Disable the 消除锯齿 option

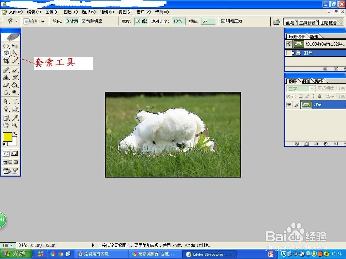point(84,21)
